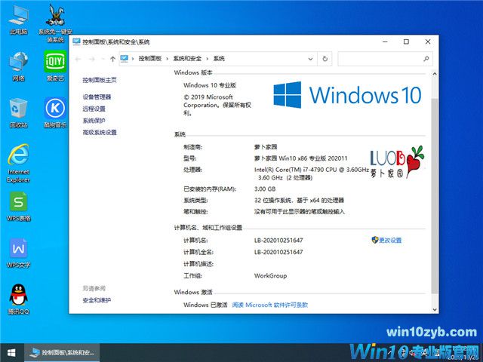
Task: Read the Microsoft software license terms link
Action: pyautogui.click(x=270, y=305)
